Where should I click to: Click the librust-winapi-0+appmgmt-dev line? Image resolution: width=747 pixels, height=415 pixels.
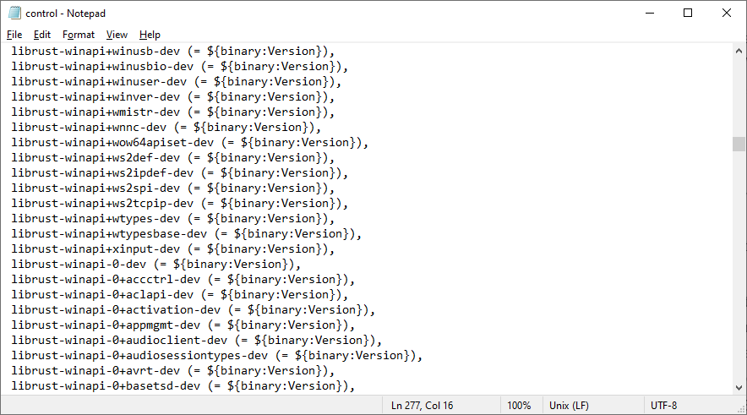[183, 325]
